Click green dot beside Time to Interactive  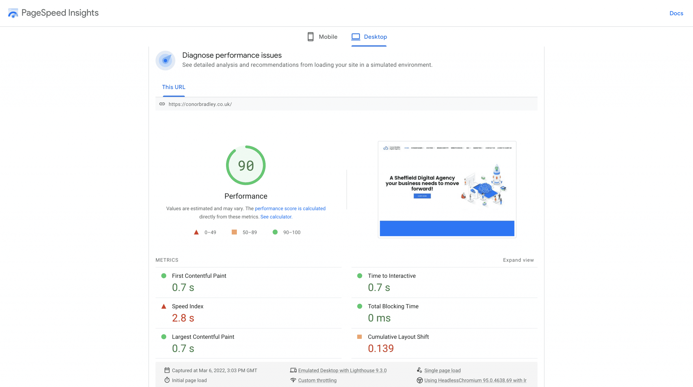point(359,276)
